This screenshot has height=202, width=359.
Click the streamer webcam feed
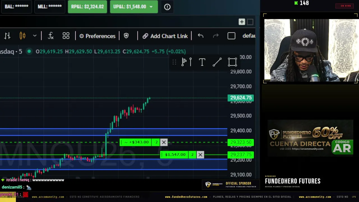pyautogui.click(x=311, y=50)
